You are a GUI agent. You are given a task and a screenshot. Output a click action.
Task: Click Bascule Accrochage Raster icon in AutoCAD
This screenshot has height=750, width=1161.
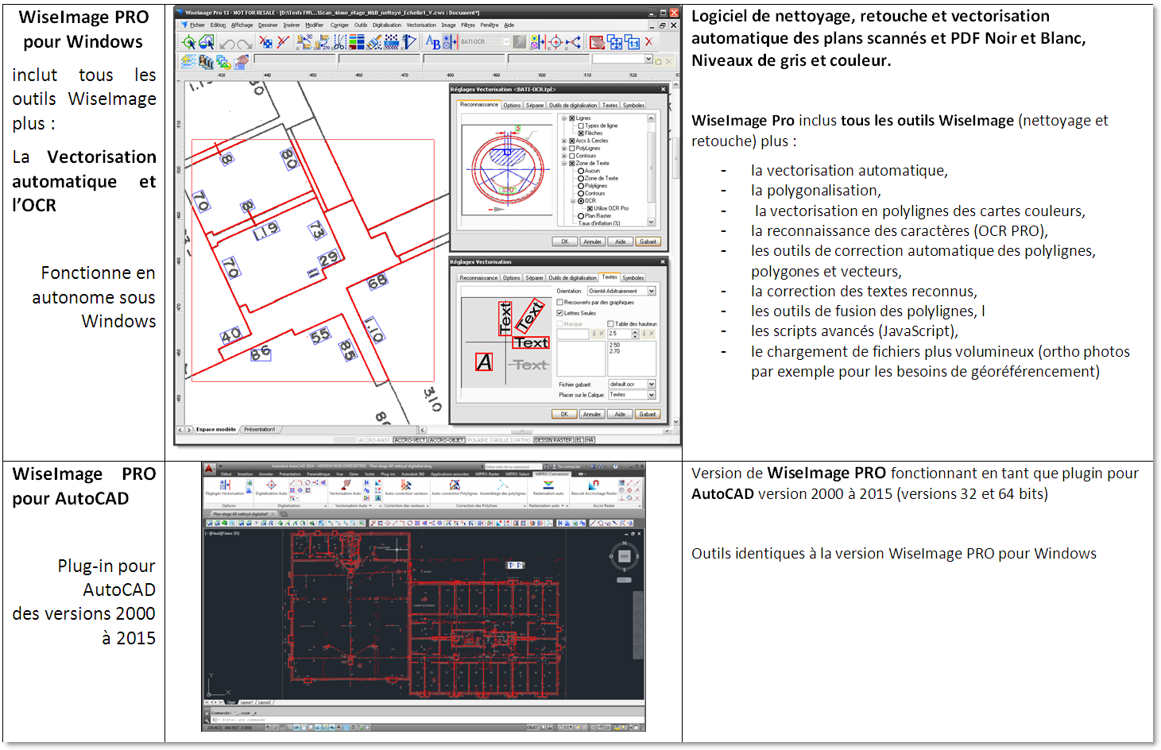(594, 485)
